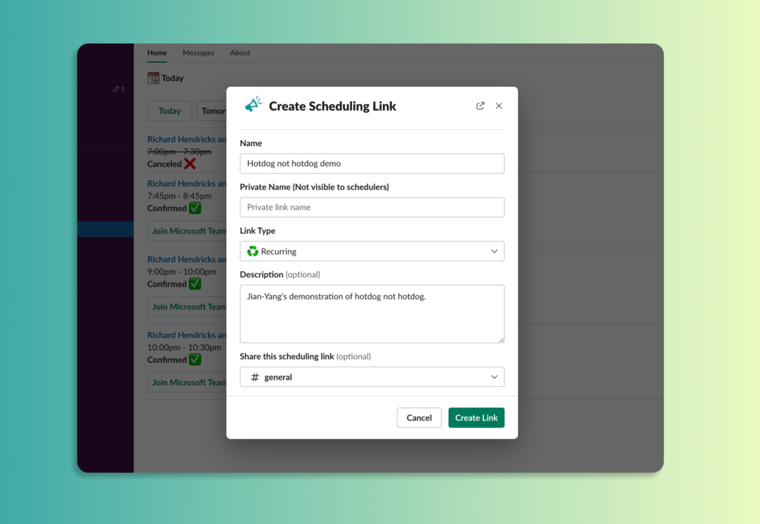Click the Today filter button
The image size is (760, 524).
point(169,111)
